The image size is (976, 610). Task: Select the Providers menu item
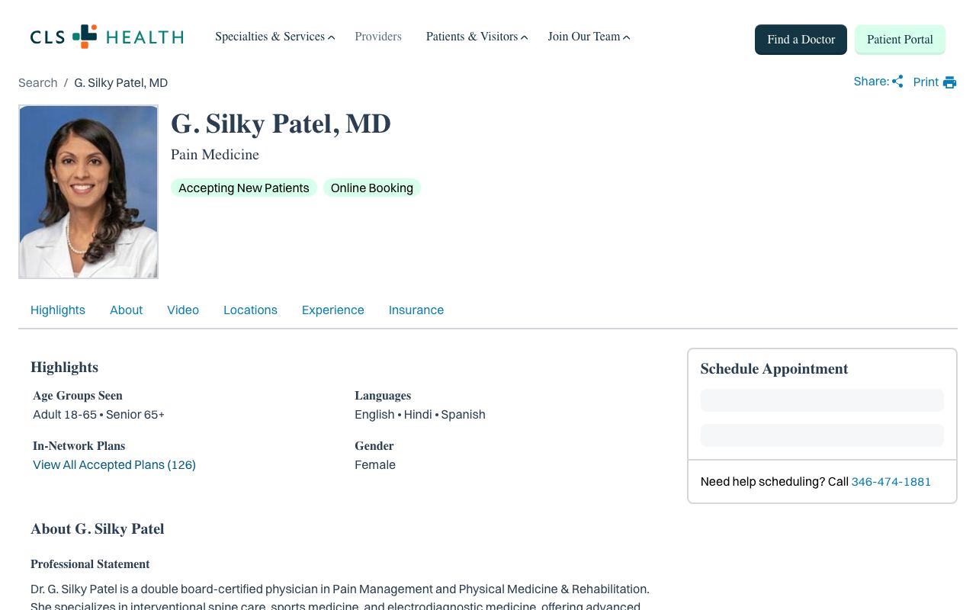(378, 37)
